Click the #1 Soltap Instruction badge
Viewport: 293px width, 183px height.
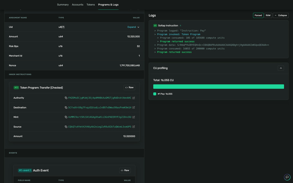click(155, 25)
